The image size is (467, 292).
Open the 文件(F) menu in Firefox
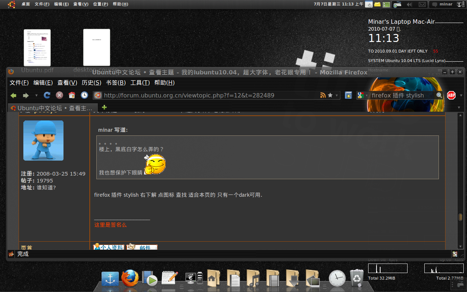19,83
